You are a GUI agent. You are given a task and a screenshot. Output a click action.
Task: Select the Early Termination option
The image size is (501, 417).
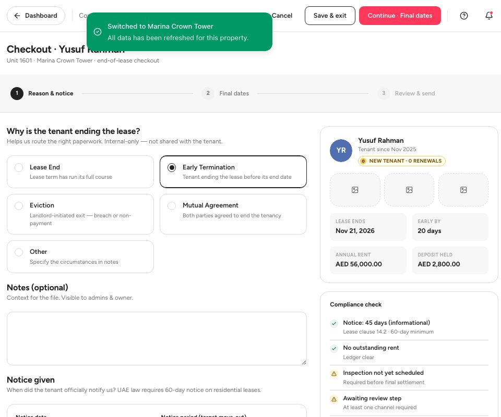pyautogui.click(x=233, y=171)
